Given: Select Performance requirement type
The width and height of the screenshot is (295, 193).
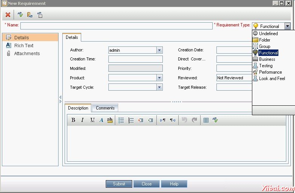Looking at the screenshot, I should point(270,72).
